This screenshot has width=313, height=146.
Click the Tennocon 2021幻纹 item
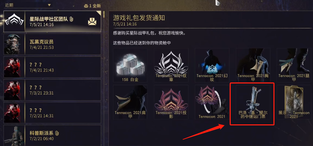(x=212, y=65)
